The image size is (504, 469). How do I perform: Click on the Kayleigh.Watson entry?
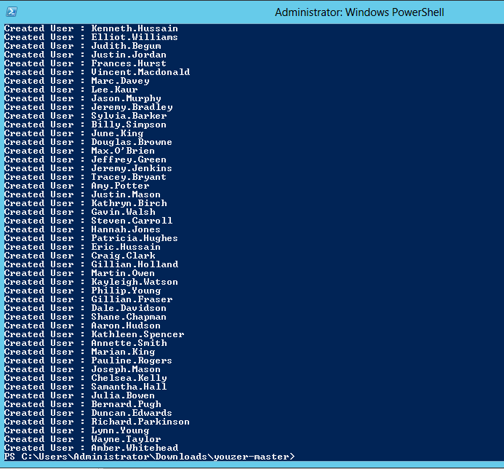(x=134, y=282)
